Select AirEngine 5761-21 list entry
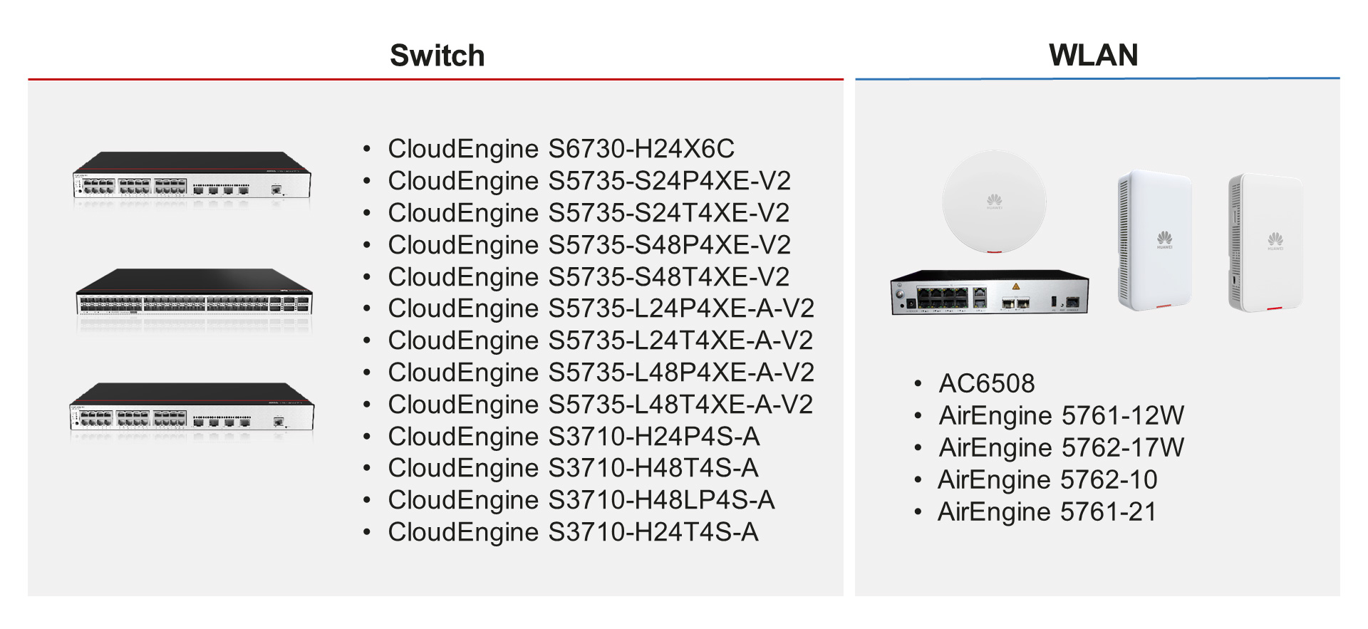The width and height of the screenshot is (1368, 629). (x=1047, y=511)
